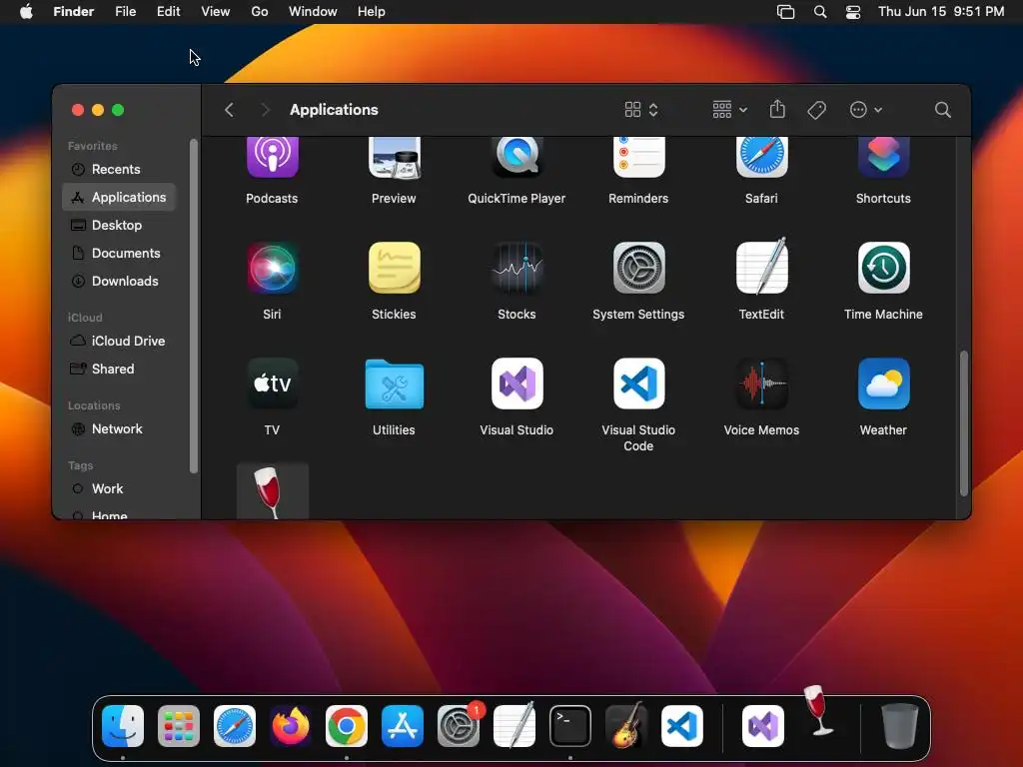Select Network in the sidebar
The width and height of the screenshot is (1023, 767).
(x=119, y=429)
